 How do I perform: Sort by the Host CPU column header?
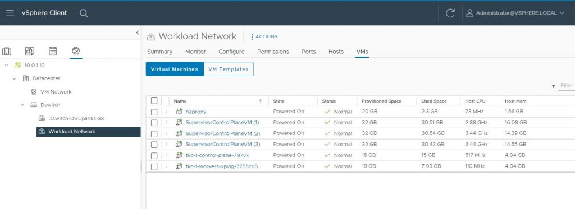click(475, 101)
